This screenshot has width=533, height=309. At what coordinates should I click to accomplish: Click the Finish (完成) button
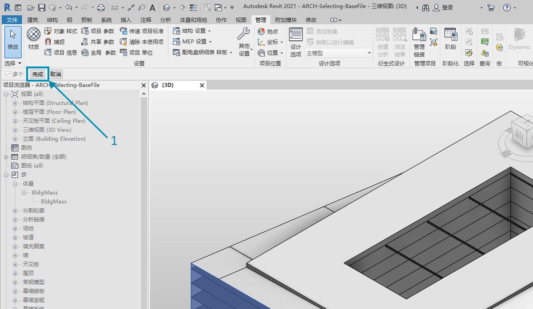pos(38,74)
